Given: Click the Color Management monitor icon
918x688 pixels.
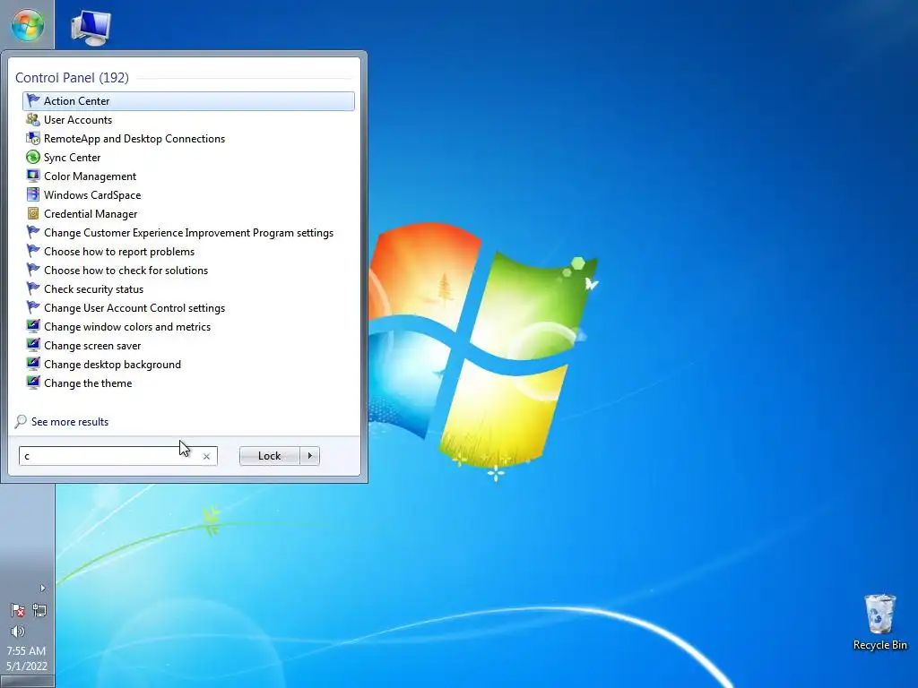Looking at the screenshot, I should tap(33, 176).
